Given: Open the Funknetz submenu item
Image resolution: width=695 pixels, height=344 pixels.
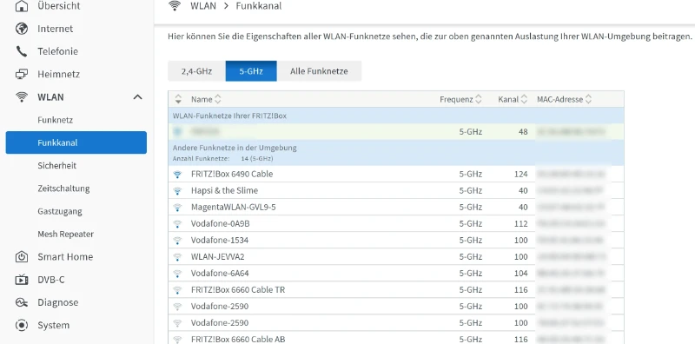Looking at the screenshot, I should point(56,120).
